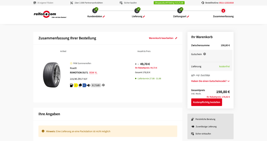267x141 pixels.
Task: Call the hotline number 0511-12321010
Action: pos(226,3)
